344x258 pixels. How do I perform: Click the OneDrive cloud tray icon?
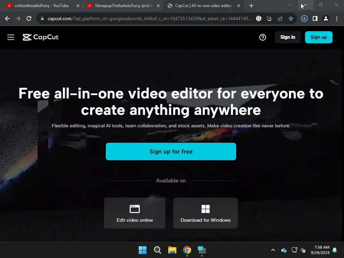click(284, 250)
